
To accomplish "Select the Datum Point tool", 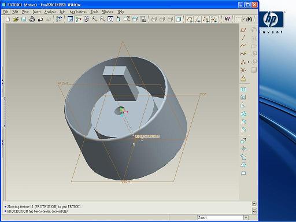I will click(x=243, y=62).
